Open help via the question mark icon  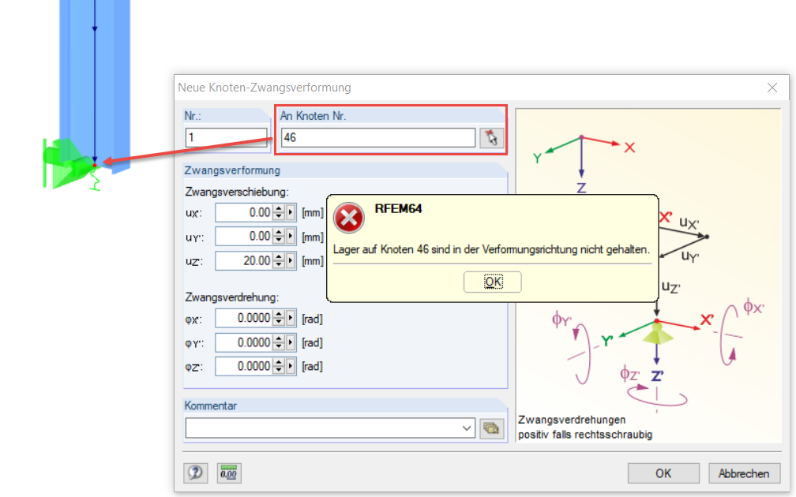(x=195, y=473)
